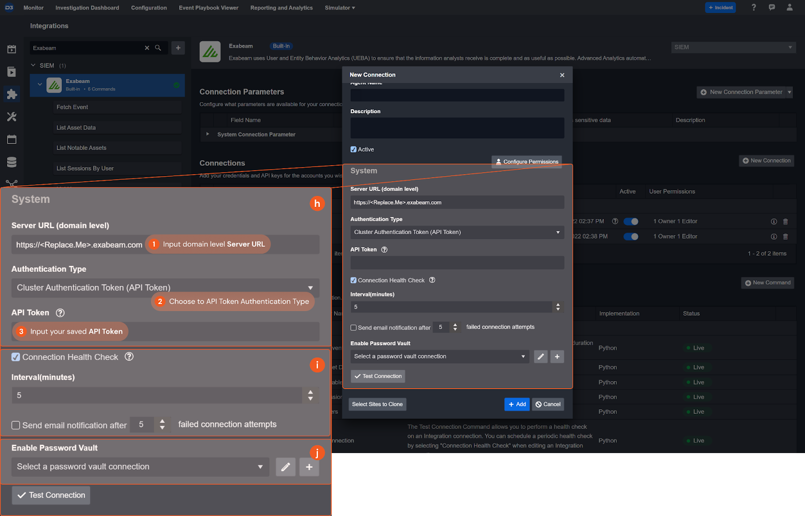Click New Connection Parameter button
The width and height of the screenshot is (805, 516).
pos(741,92)
